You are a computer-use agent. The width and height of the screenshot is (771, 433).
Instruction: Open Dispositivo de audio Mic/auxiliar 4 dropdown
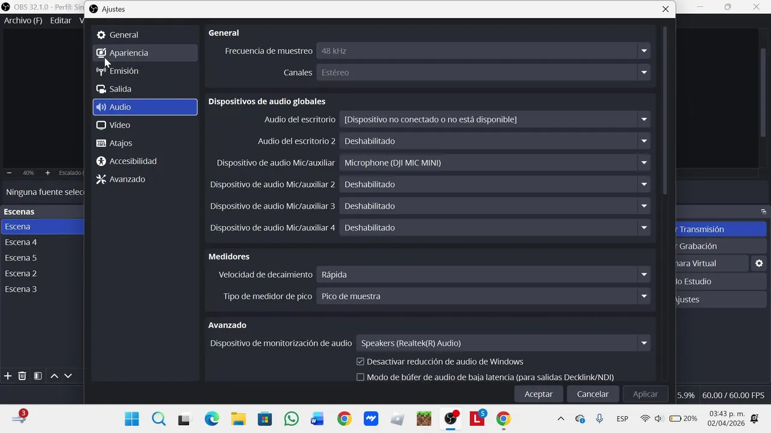point(495,227)
